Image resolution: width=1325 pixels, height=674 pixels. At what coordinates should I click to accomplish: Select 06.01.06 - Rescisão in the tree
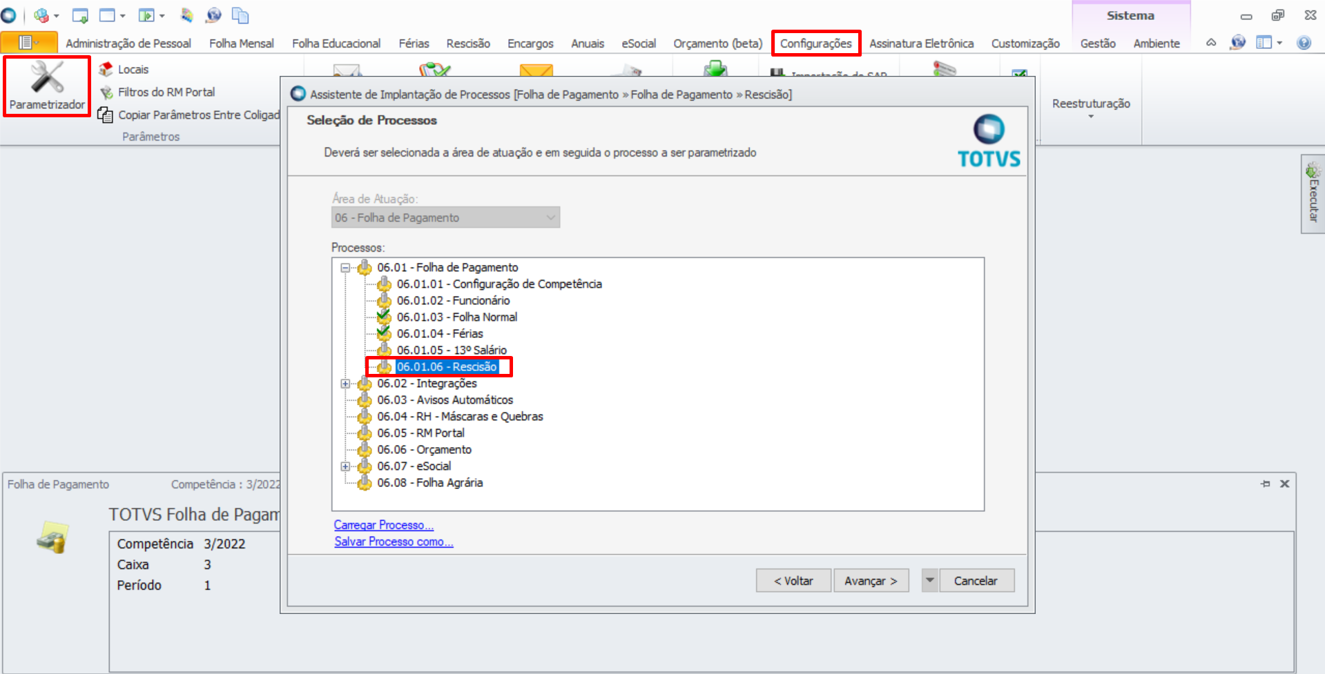pyautogui.click(x=447, y=367)
